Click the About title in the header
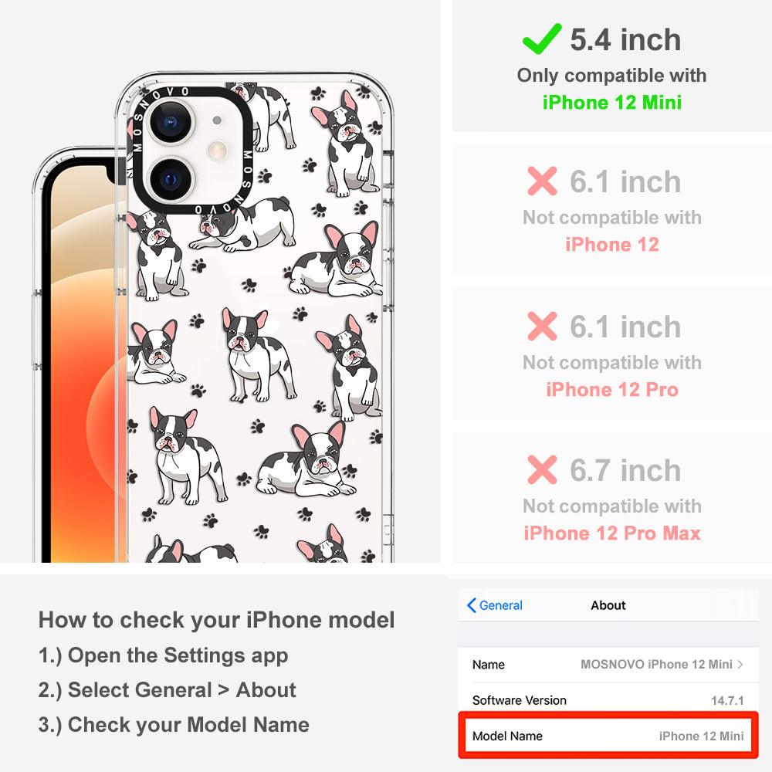This screenshot has height=772, width=772. 608,605
